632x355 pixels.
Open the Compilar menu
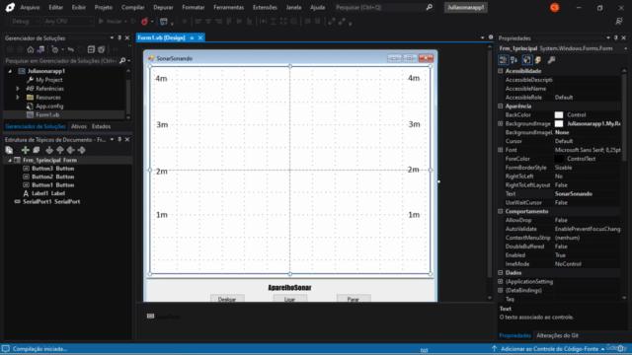(x=132, y=7)
